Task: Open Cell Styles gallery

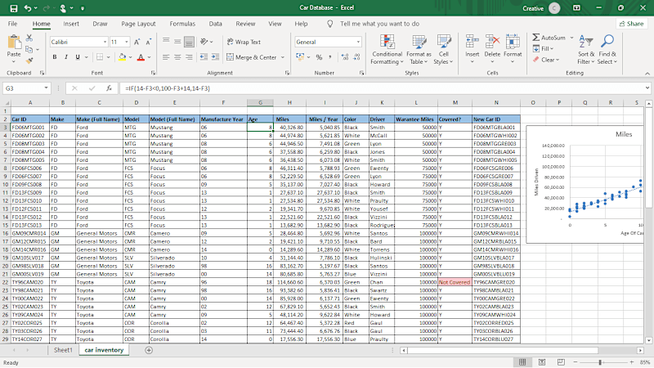Action: (443, 50)
